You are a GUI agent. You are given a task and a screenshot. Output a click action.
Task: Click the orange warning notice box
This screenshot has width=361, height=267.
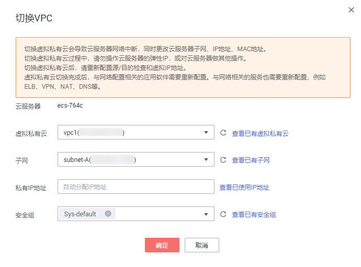click(183, 67)
